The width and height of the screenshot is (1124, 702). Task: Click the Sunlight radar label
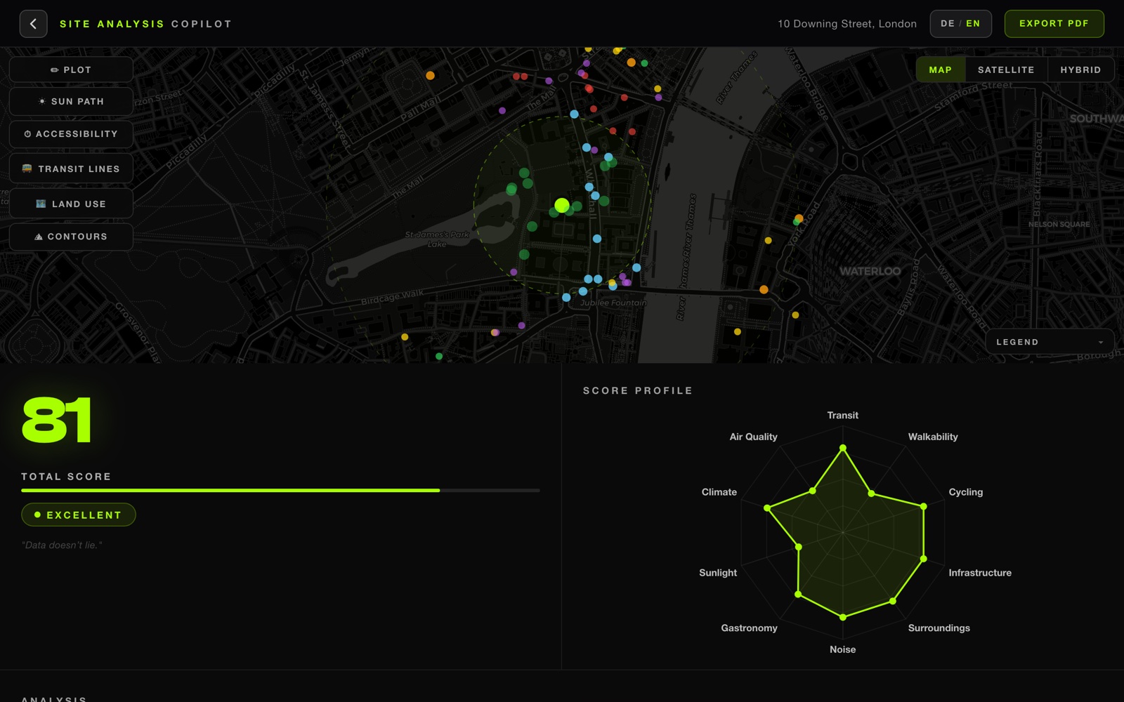[718, 573]
